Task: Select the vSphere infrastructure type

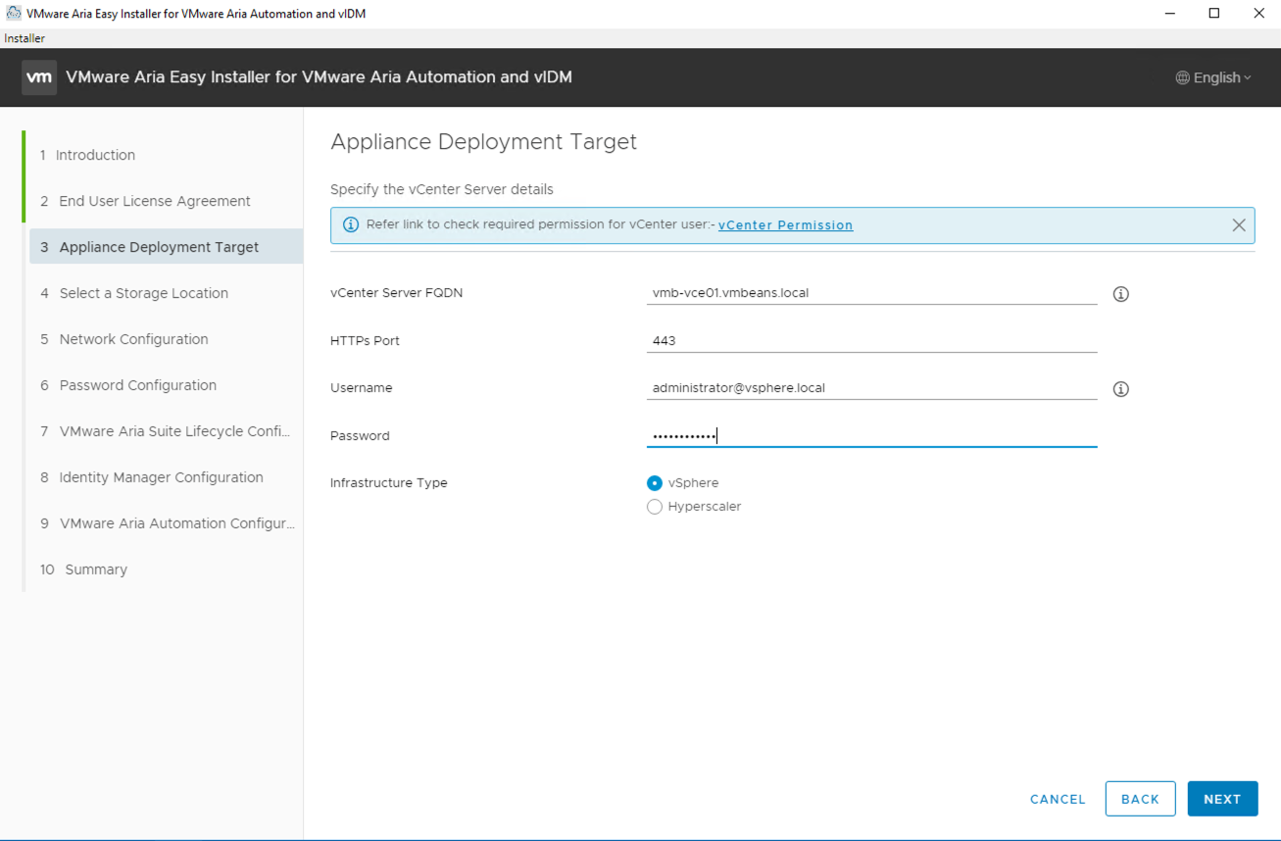Action: tap(655, 483)
